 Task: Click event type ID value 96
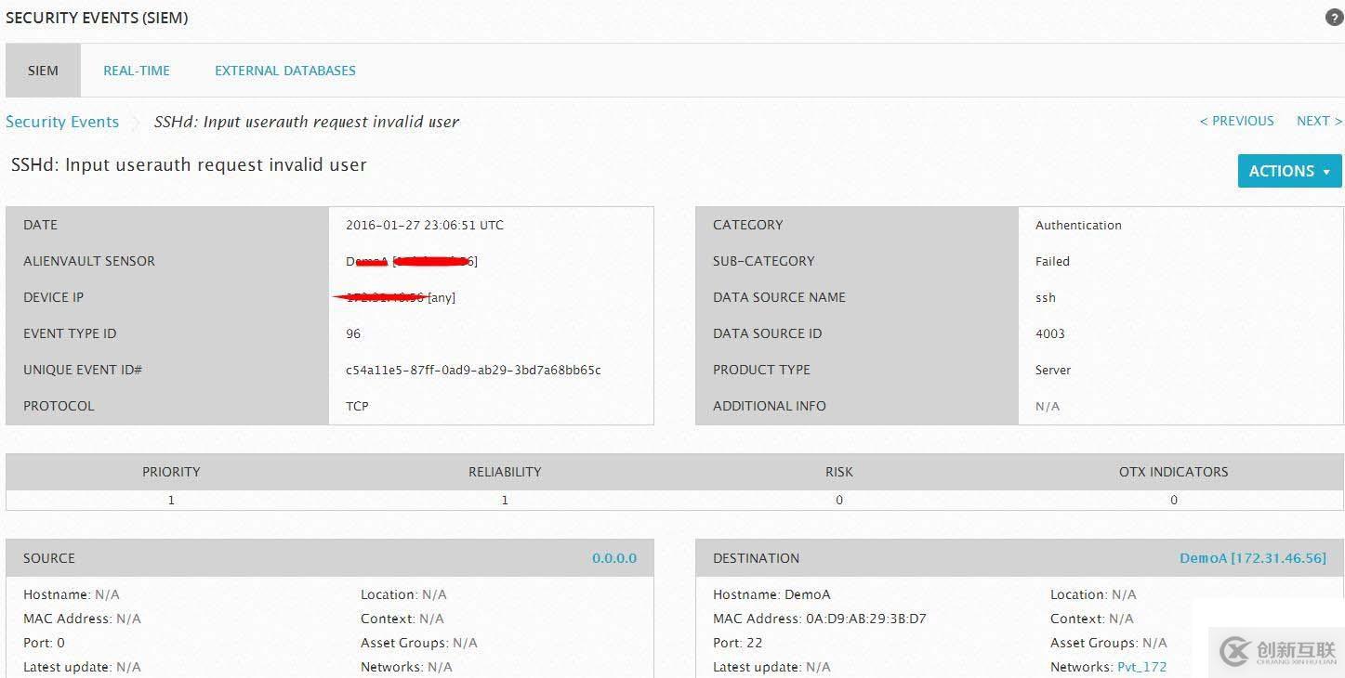(x=353, y=333)
